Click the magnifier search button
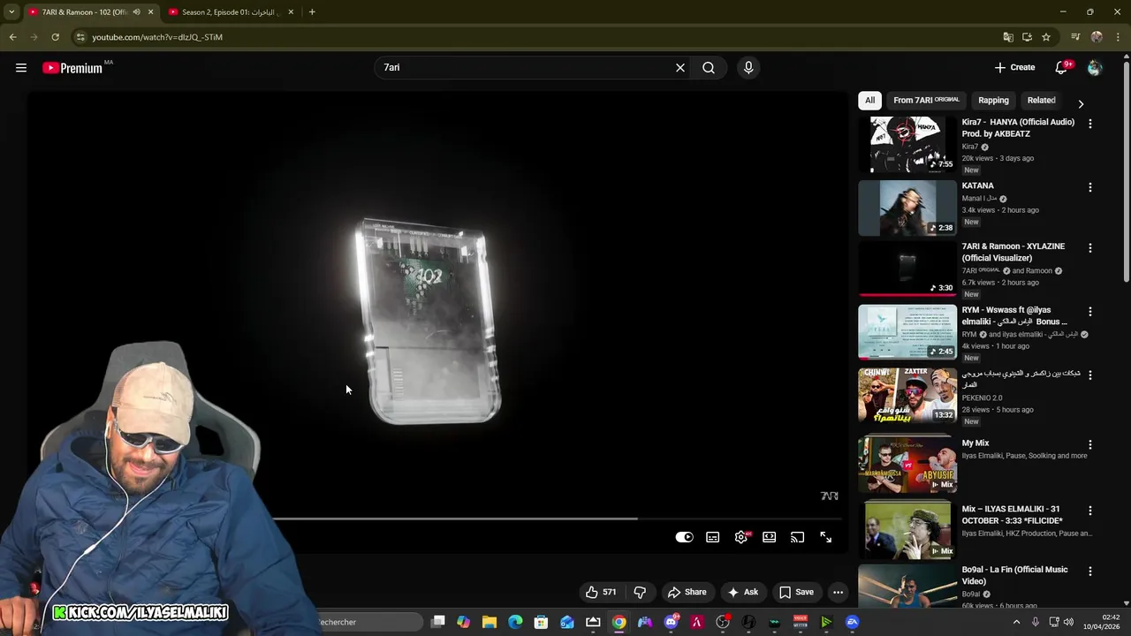The image size is (1131, 636). tap(709, 68)
